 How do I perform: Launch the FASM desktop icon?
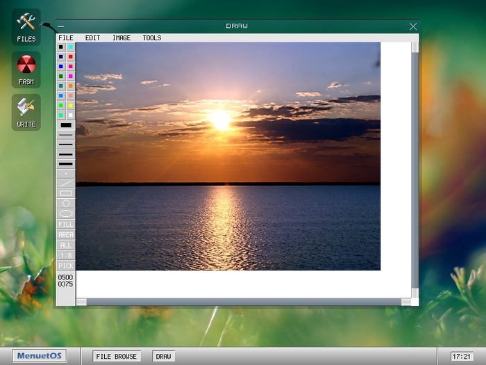26,69
